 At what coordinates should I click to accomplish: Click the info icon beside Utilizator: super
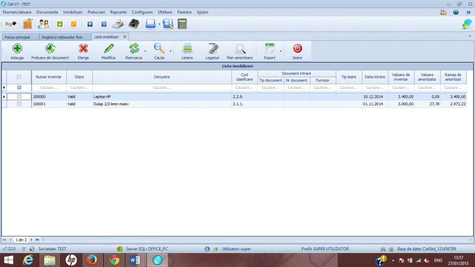(x=207, y=249)
